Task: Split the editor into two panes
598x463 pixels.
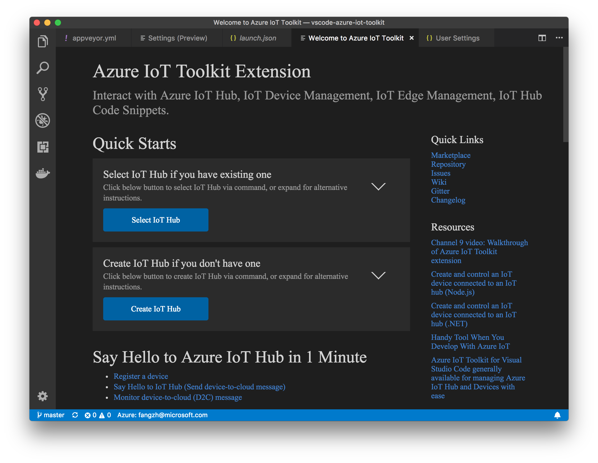Action: click(x=542, y=38)
